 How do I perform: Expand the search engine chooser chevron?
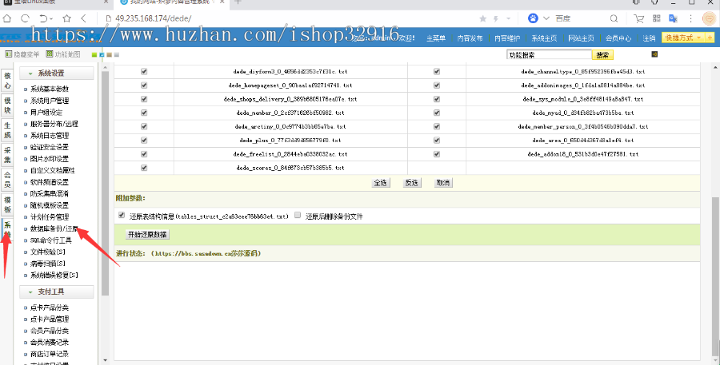coord(546,18)
